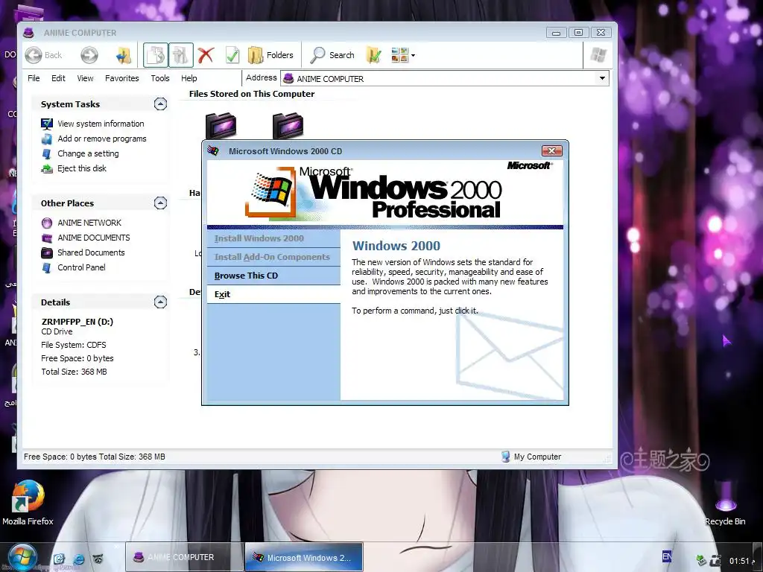The width and height of the screenshot is (763, 572).
Task: Click View system information link
Action: pos(101,124)
